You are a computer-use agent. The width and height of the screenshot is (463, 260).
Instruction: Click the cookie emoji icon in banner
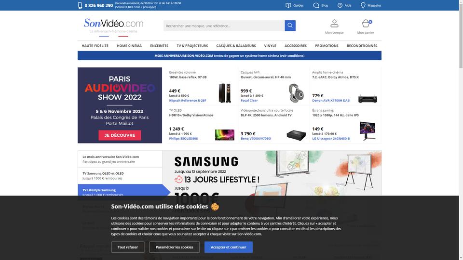(x=215, y=207)
